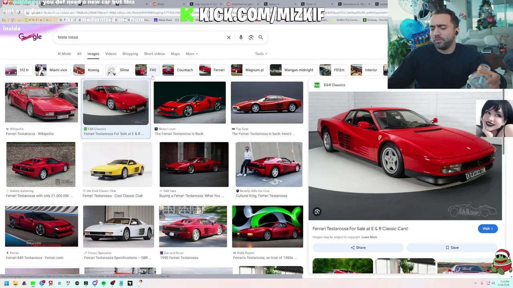This screenshot has height=288, width=513.
Task: Open the Short videos tab
Action: pos(154,54)
